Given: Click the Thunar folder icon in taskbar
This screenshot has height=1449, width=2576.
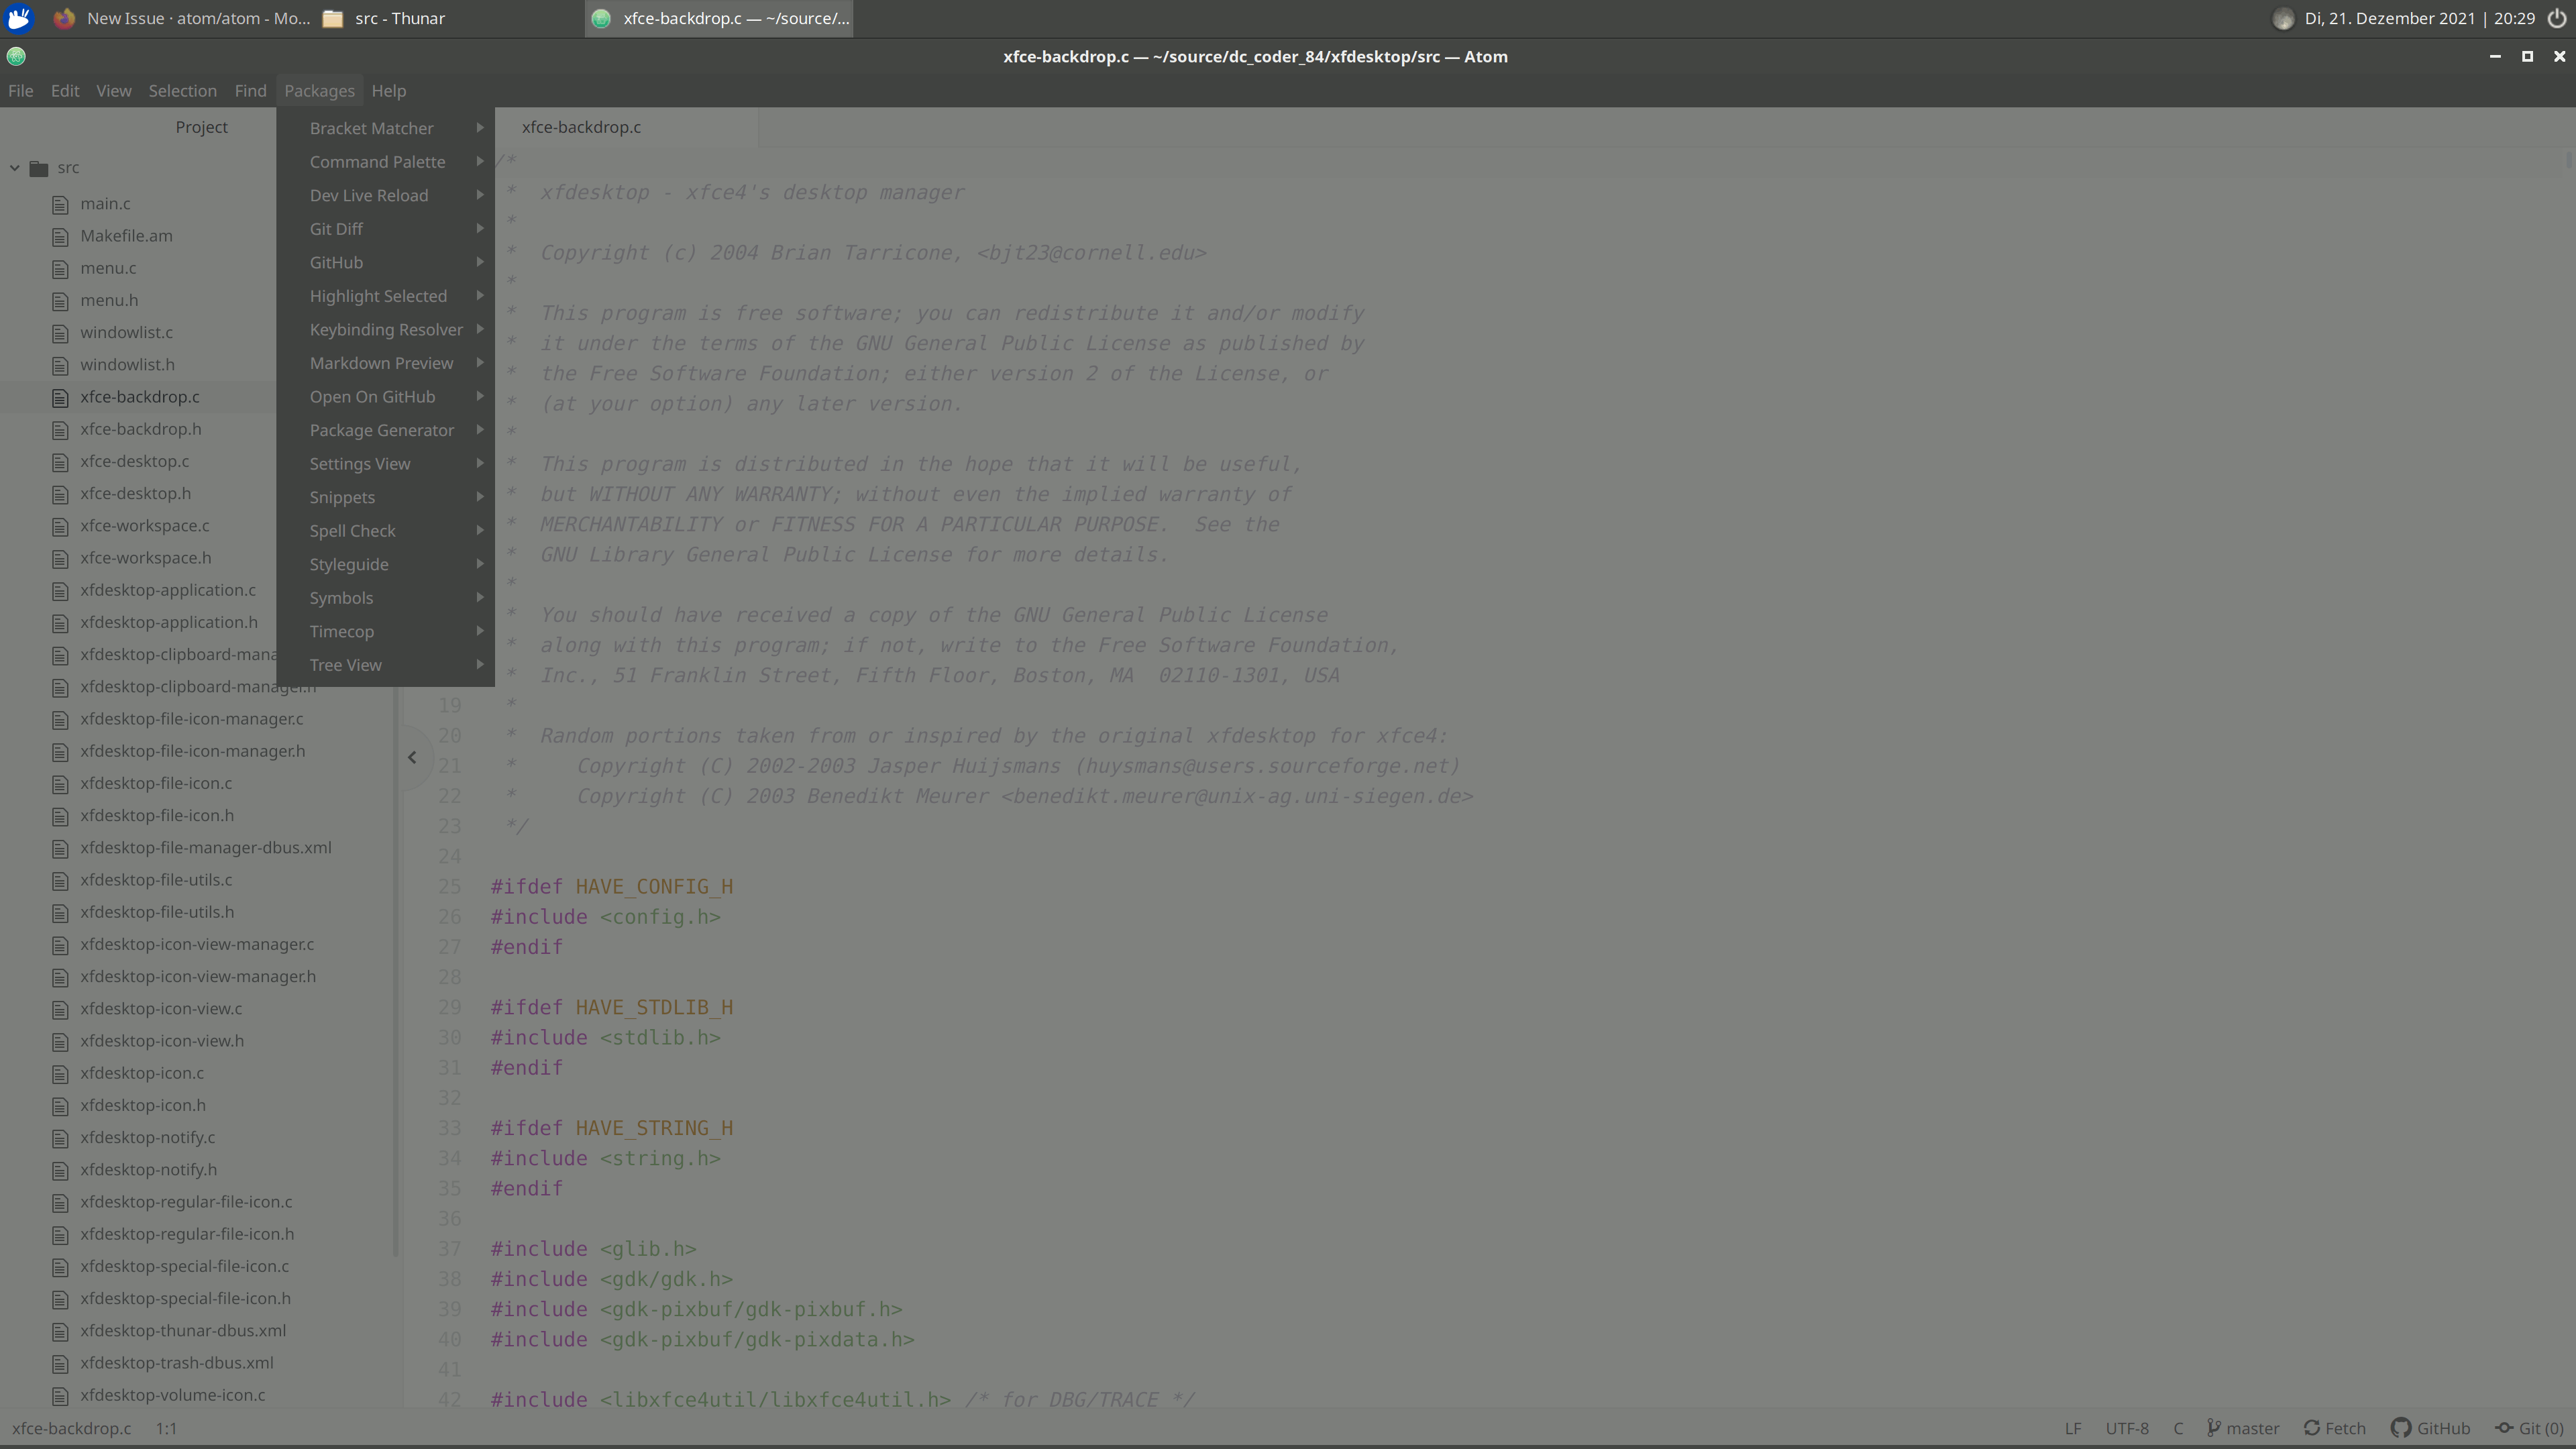Looking at the screenshot, I should coord(334,18).
